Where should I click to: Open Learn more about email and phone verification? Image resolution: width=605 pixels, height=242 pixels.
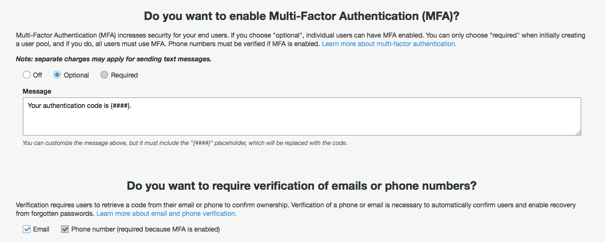tap(166, 213)
